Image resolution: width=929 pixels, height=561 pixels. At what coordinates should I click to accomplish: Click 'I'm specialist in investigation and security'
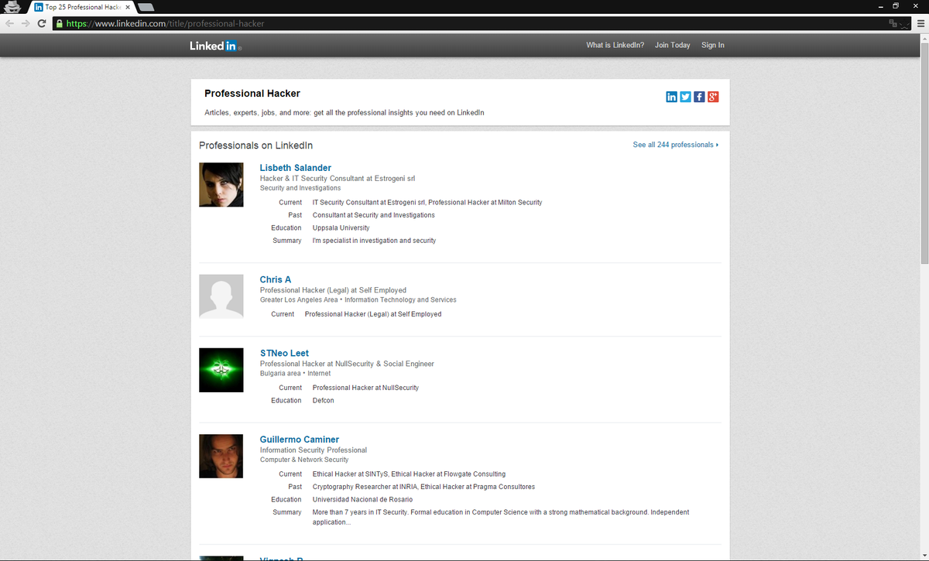(374, 241)
